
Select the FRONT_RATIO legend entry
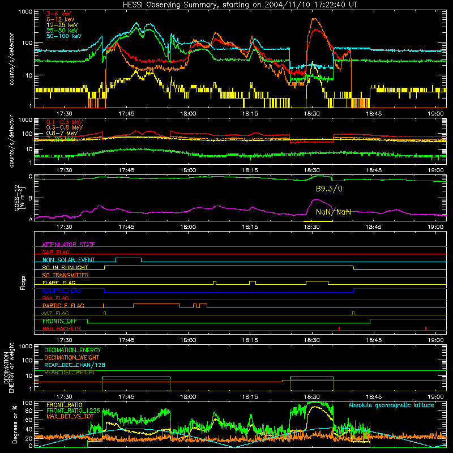click(65, 405)
